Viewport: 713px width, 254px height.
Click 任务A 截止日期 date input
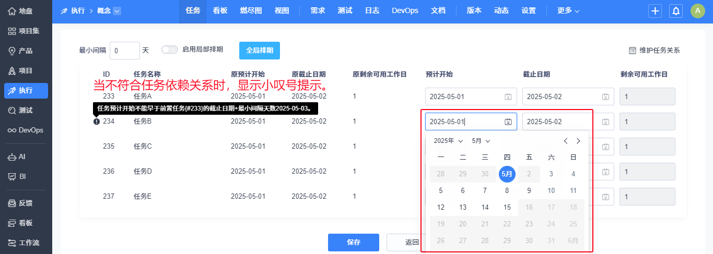pyautogui.click(x=568, y=96)
